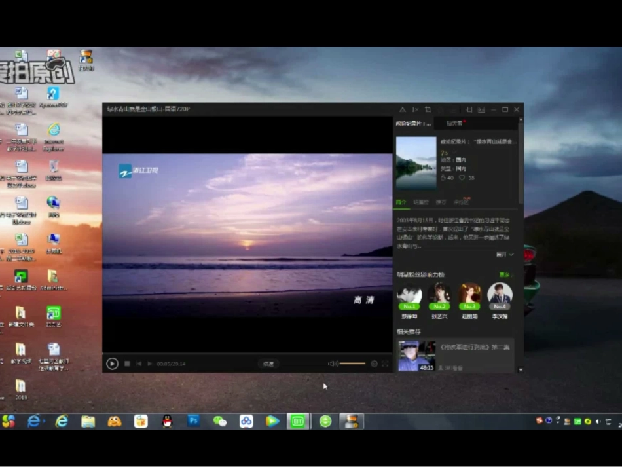
Task: Click the heart favorite icon under video info
Action: (x=462, y=177)
